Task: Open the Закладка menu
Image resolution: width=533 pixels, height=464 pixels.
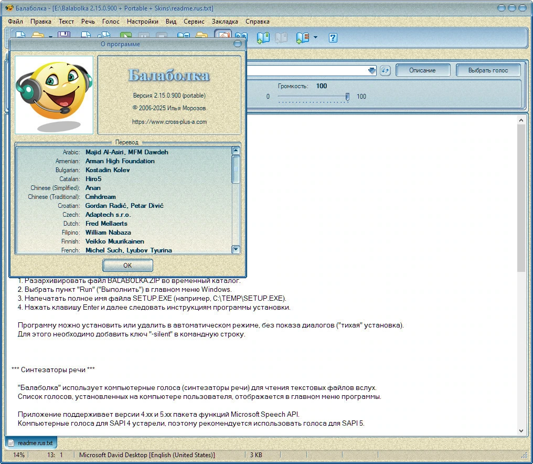Action: coord(225,22)
